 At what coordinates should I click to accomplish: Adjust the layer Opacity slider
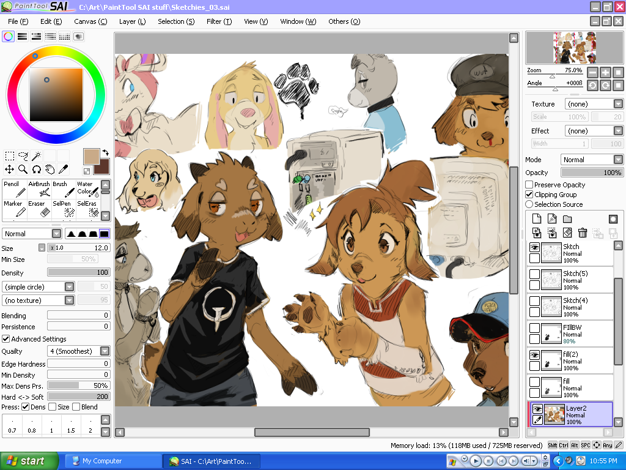pyautogui.click(x=592, y=173)
